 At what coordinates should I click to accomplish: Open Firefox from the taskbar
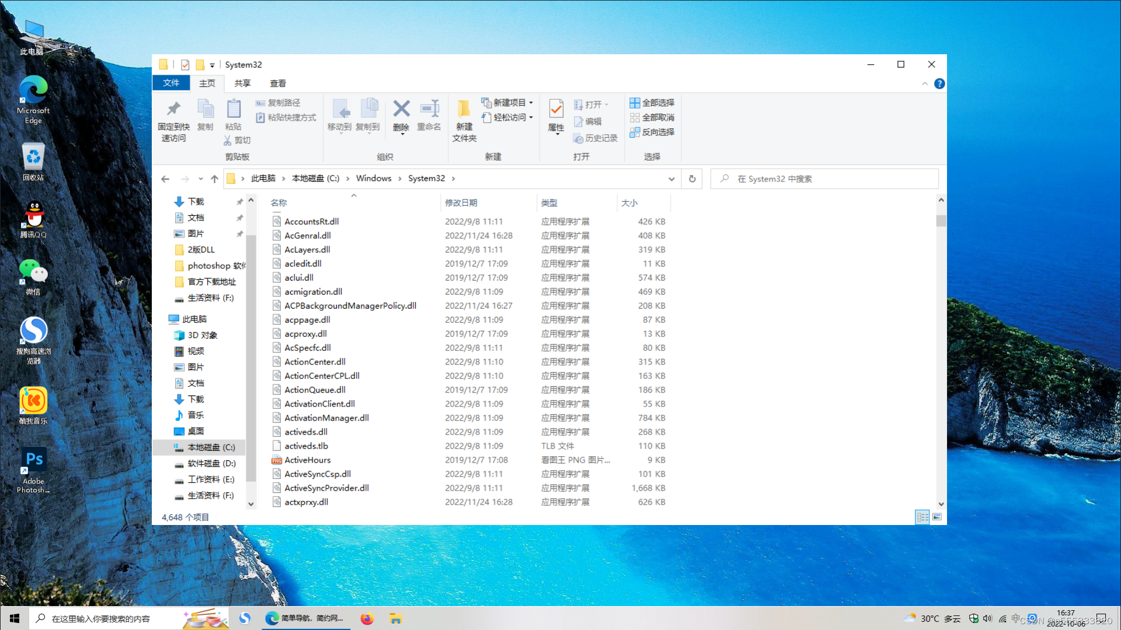pyautogui.click(x=367, y=619)
